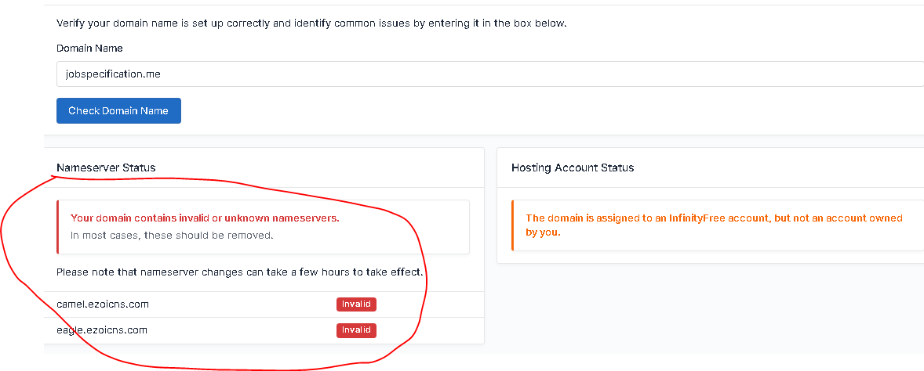Focus the Domain Name input containing jobspecification.me
Viewport: 924px width, 371px height.
(489, 74)
